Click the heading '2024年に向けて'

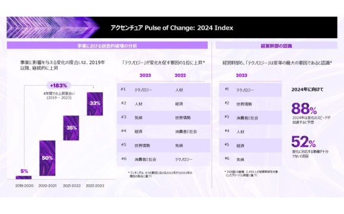pyautogui.click(x=307, y=90)
